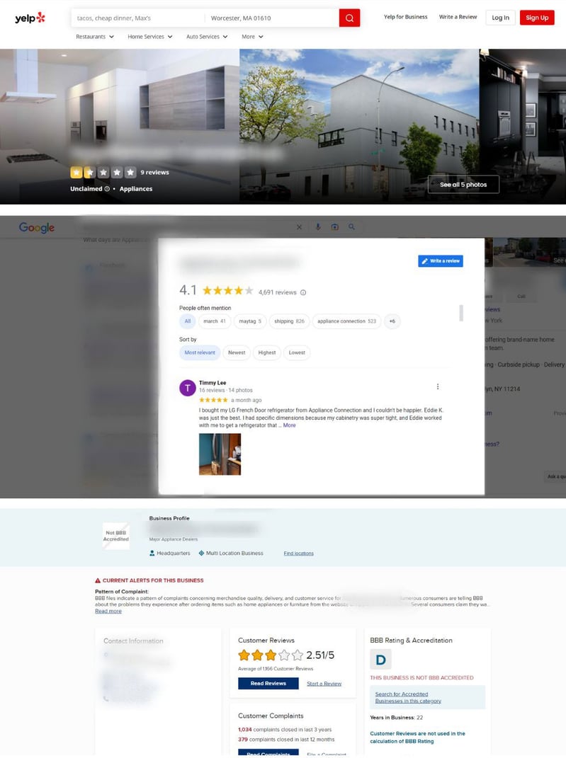
Task: Click the Yelp star rating display
Action: [103, 172]
